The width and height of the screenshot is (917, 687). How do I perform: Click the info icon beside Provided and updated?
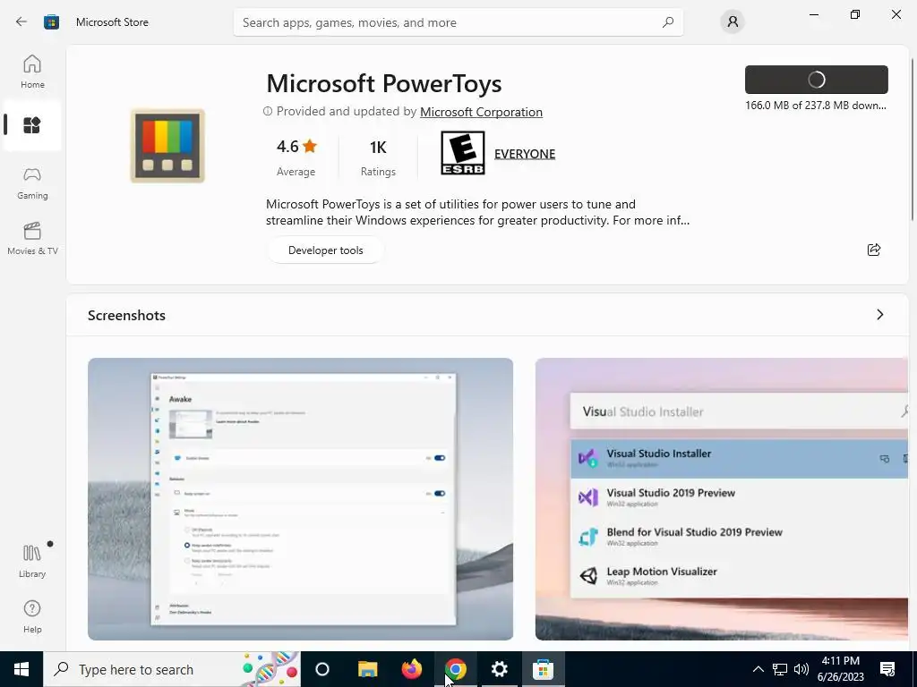click(268, 111)
